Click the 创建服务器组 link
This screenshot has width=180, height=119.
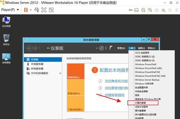[115, 95]
